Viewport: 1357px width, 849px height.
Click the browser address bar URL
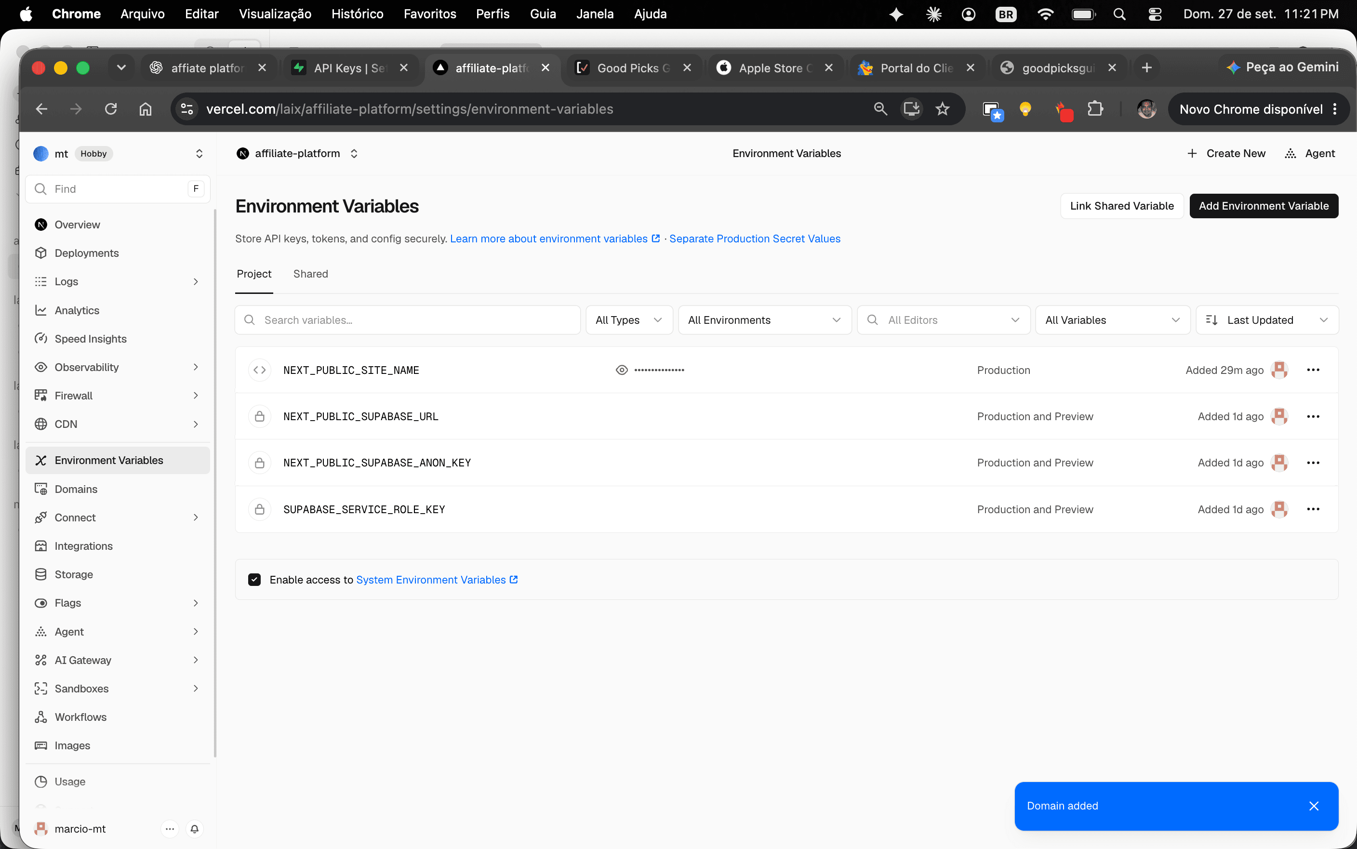(409, 109)
